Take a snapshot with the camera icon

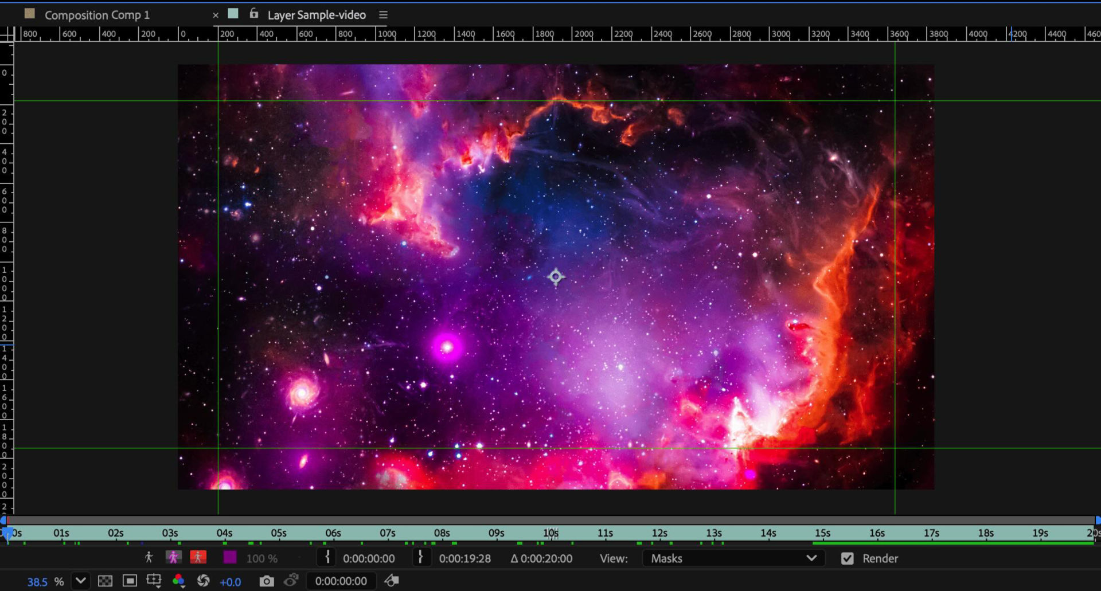click(x=266, y=581)
